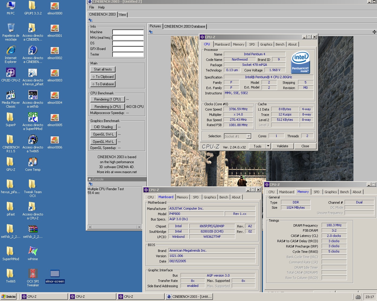Open the SuperPiMod shortcut icon
The image size is (377, 301).
coord(33,121)
